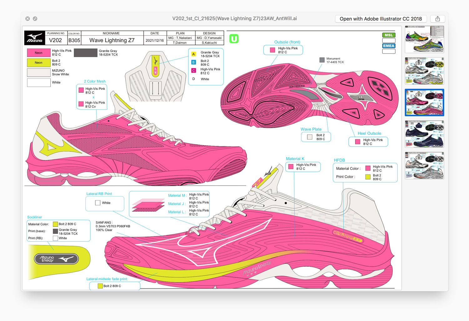Click the green MSL label badge

coord(389,35)
